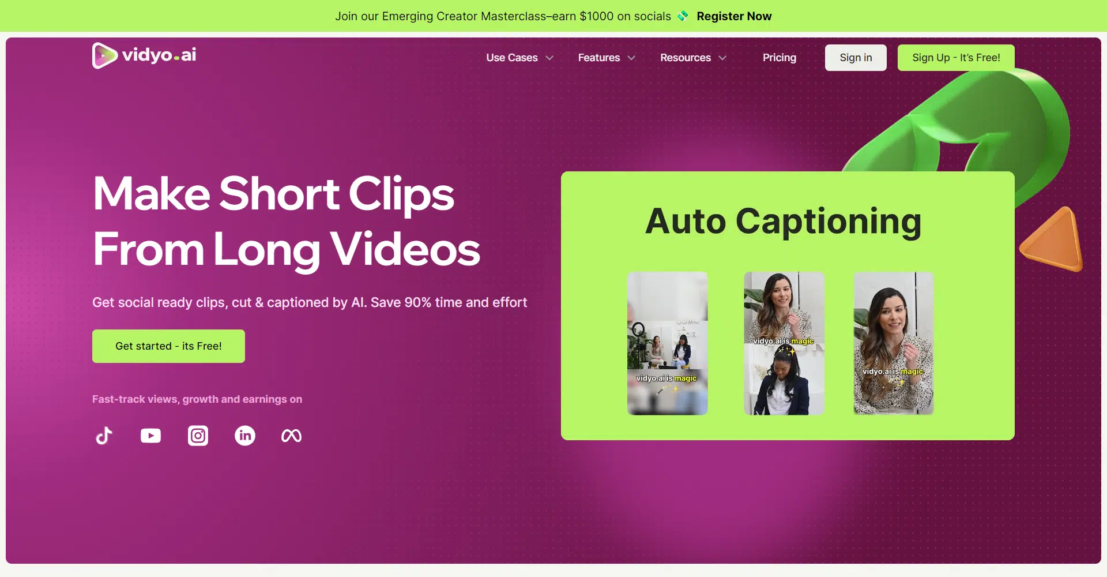The image size is (1107, 577).
Task: Expand the Resources dropdown chevron
Action: click(x=722, y=58)
